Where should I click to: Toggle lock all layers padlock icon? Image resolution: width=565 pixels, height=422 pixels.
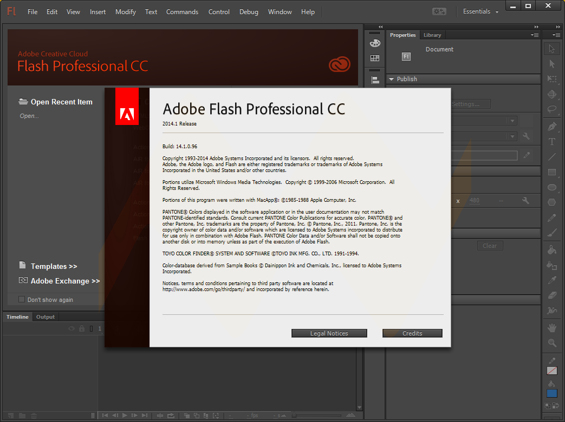click(x=82, y=328)
